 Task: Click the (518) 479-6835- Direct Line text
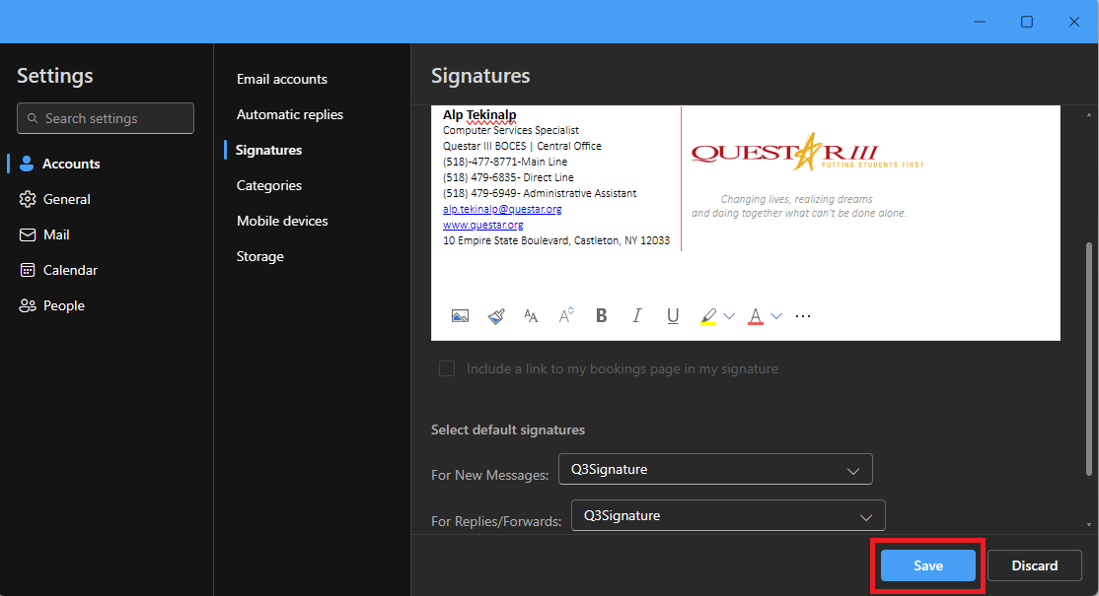click(508, 177)
